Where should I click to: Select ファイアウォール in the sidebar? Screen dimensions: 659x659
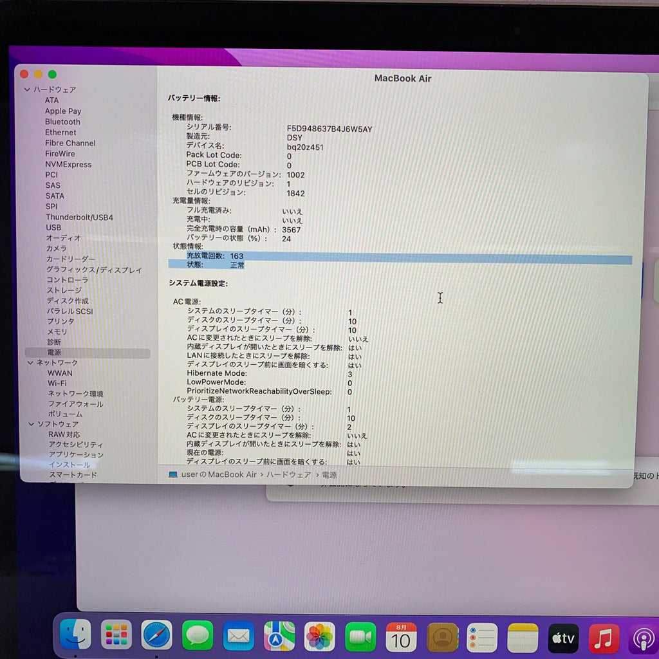[76, 404]
